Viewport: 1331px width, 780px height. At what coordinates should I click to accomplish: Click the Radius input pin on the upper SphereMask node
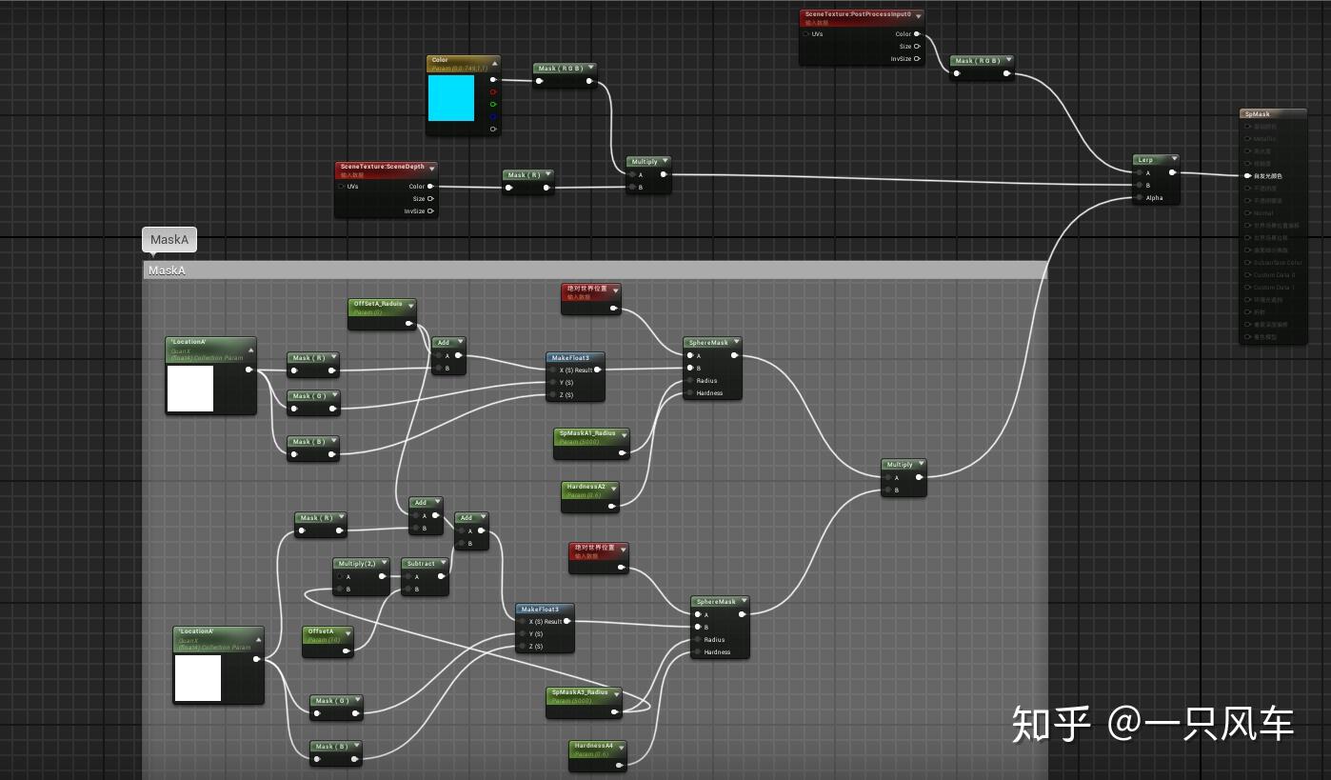(691, 380)
